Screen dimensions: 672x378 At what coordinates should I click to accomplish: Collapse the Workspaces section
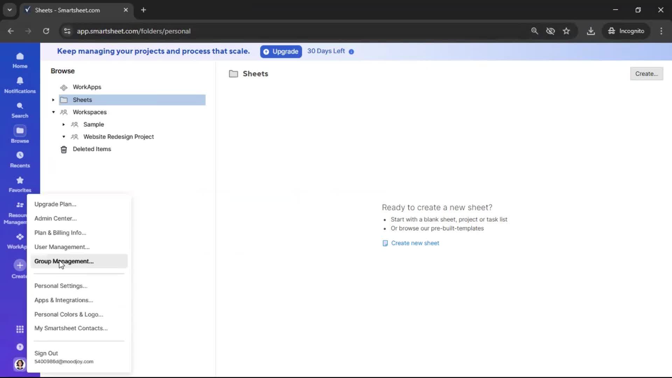point(53,112)
